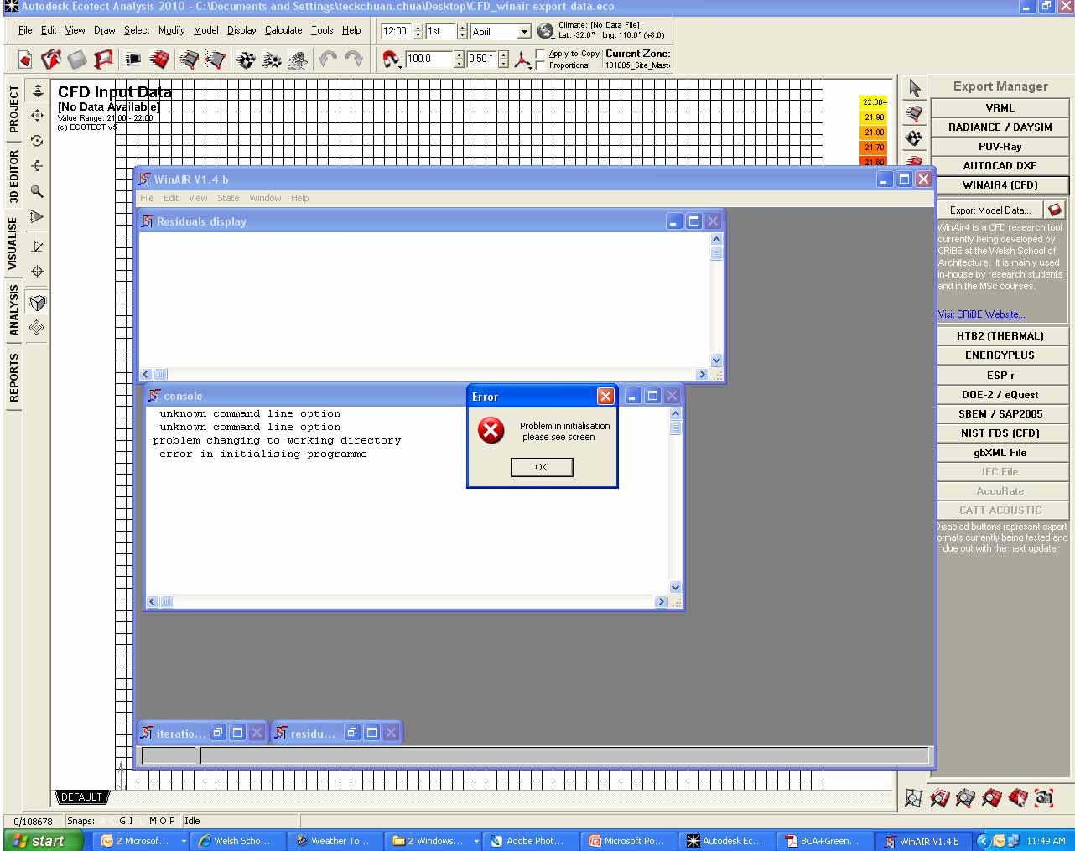Click OK in the Error dialog

[x=542, y=467]
